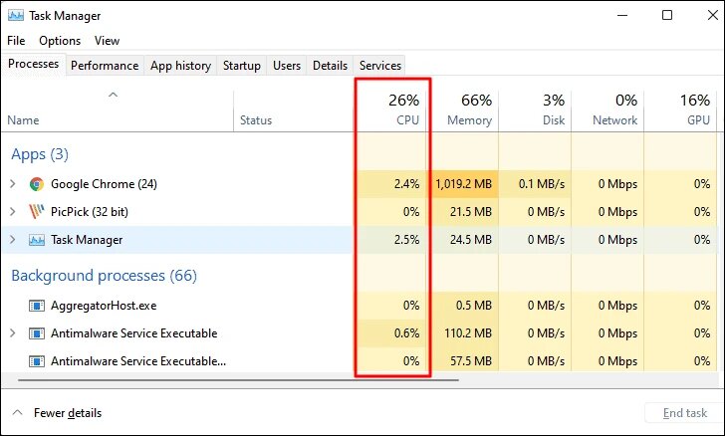Viewport: 725px width, 436px height.
Task: Open the View menu
Action: [x=107, y=41]
